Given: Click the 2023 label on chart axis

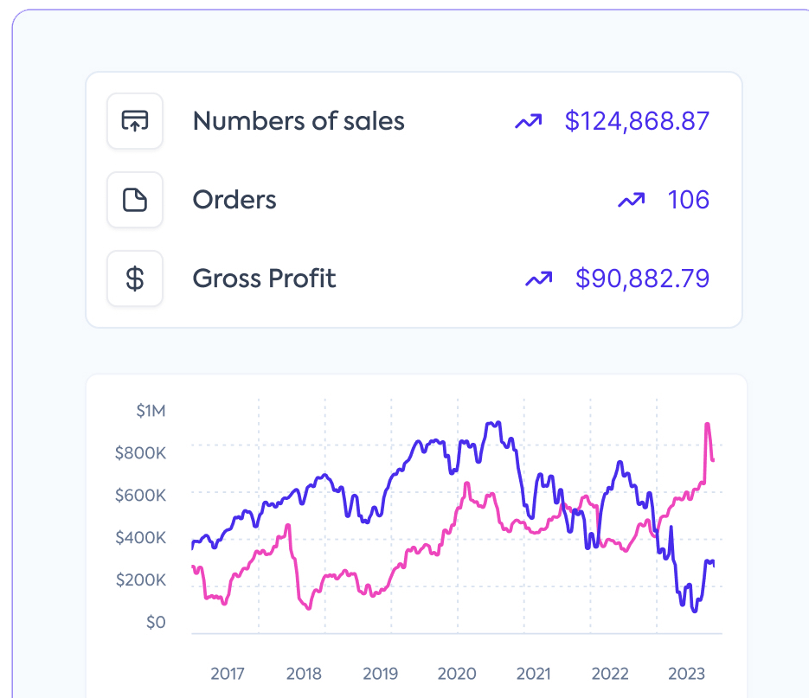Looking at the screenshot, I should coord(687,674).
